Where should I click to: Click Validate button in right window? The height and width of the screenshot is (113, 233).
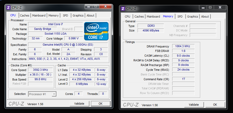pyautogui.click(x=194, y=105)
